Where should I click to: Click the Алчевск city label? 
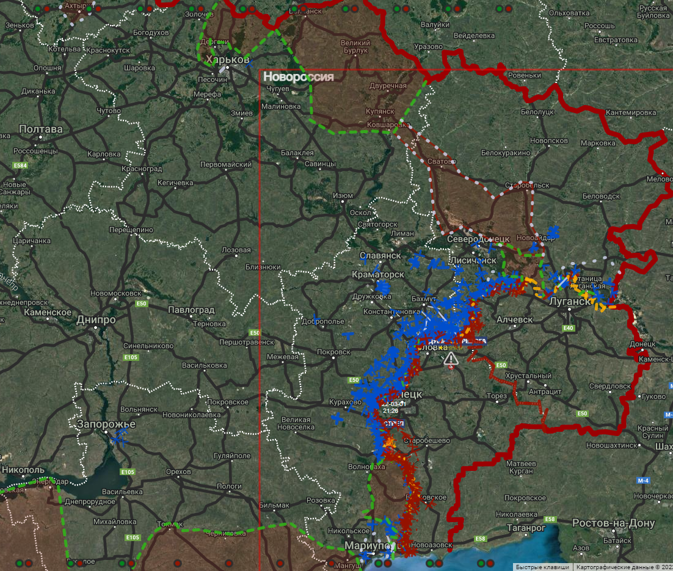515,319
